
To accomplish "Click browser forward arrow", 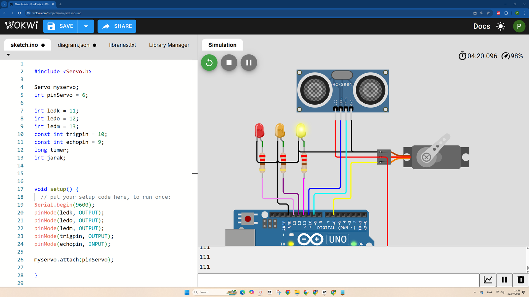I will (x=12, y=13).
